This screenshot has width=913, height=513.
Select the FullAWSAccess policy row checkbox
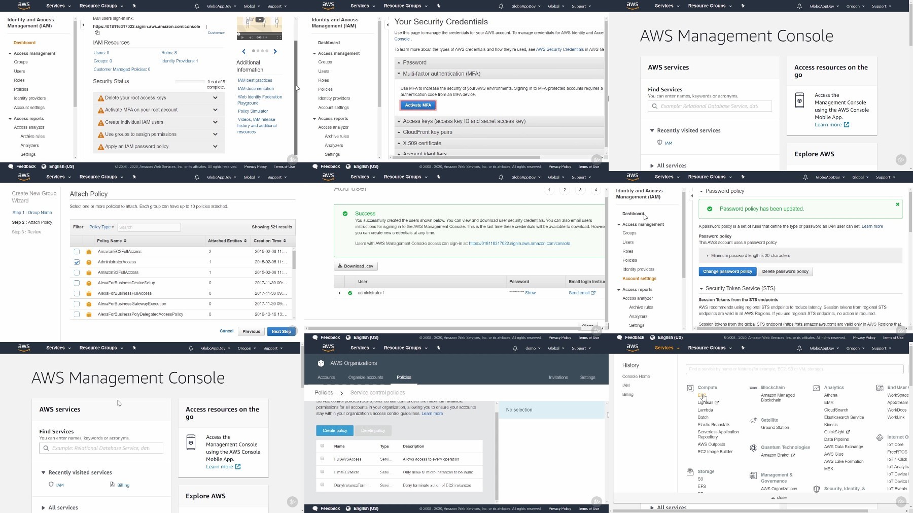tap(322, 459)
